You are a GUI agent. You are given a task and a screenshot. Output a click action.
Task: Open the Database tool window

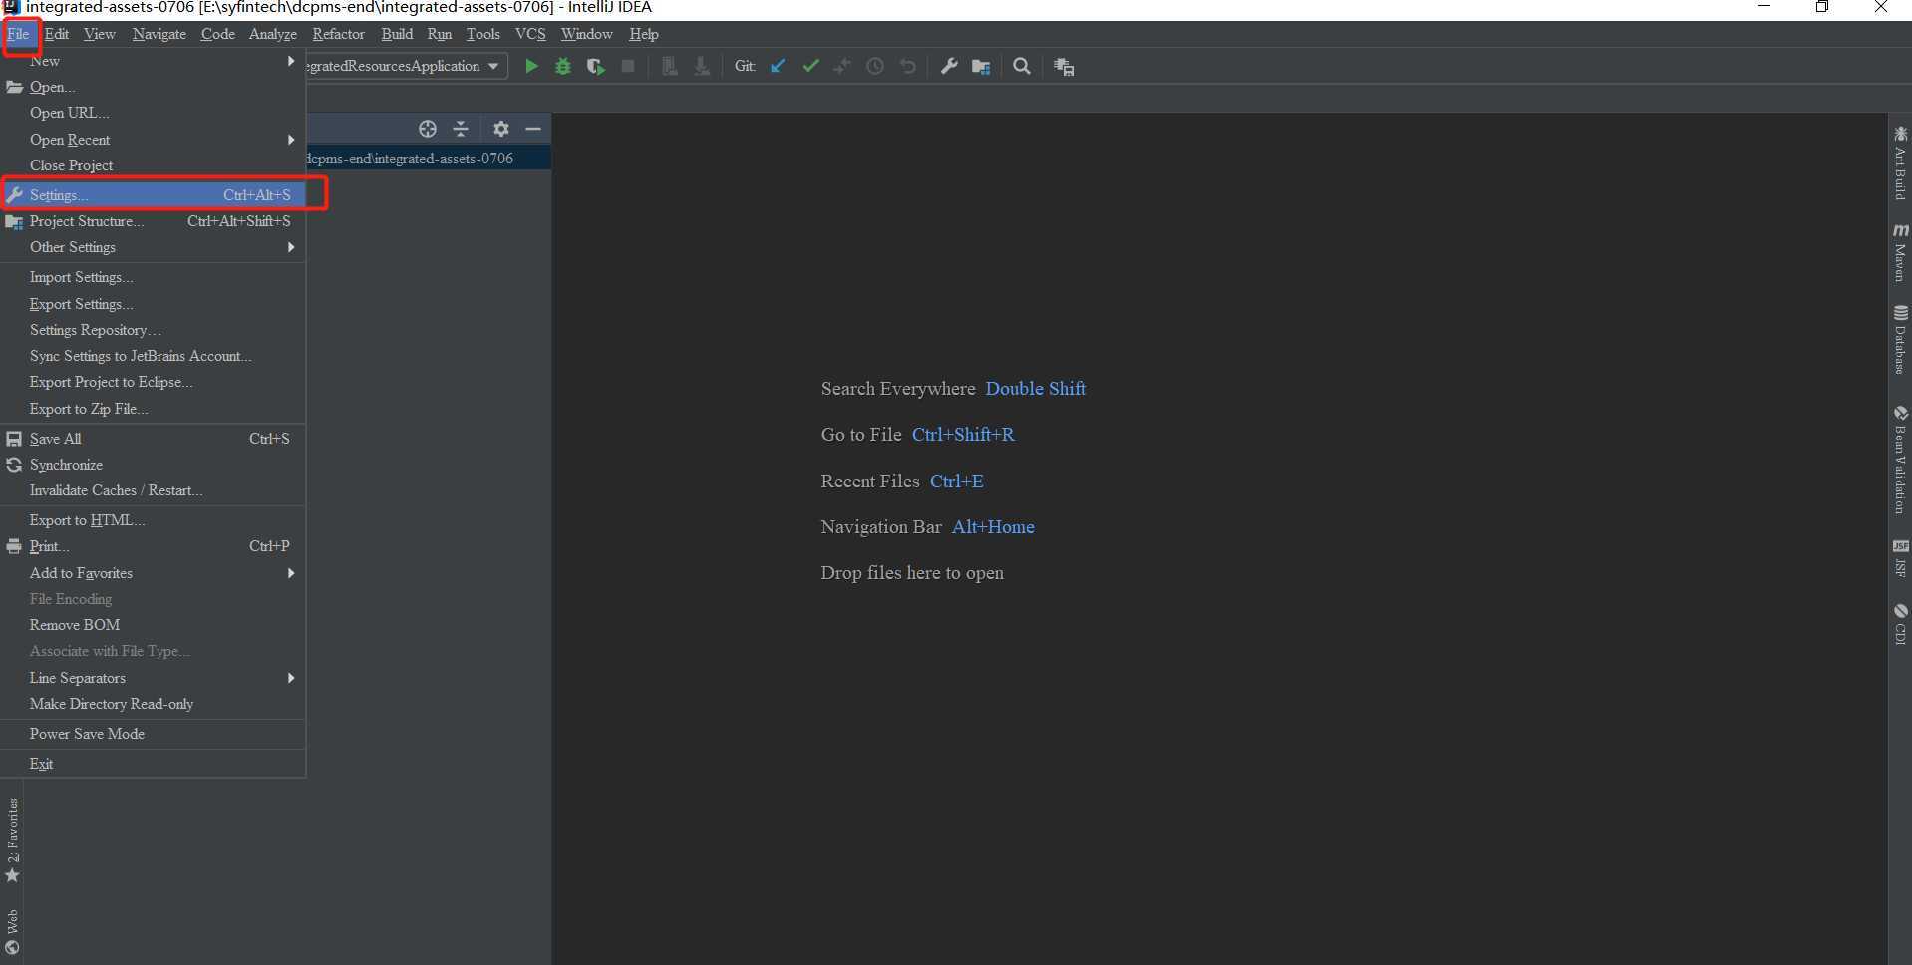pyautogui.click(x=1900, y=340)
